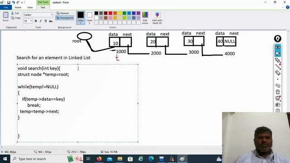The image size is (290, 163).
Task: Click the whiteboard icon in annotation toolbar
Action: 278,98
